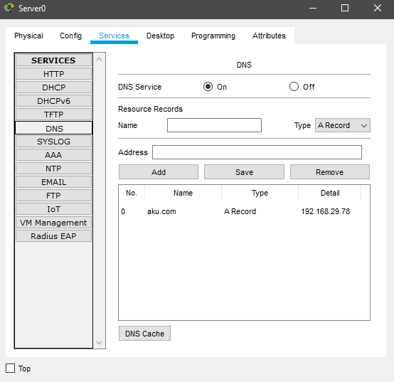Image resolution: width=394 pixels, height=382 pixels.
Task: Open the DHCP service settings
Action: click(x=53, y=87)
